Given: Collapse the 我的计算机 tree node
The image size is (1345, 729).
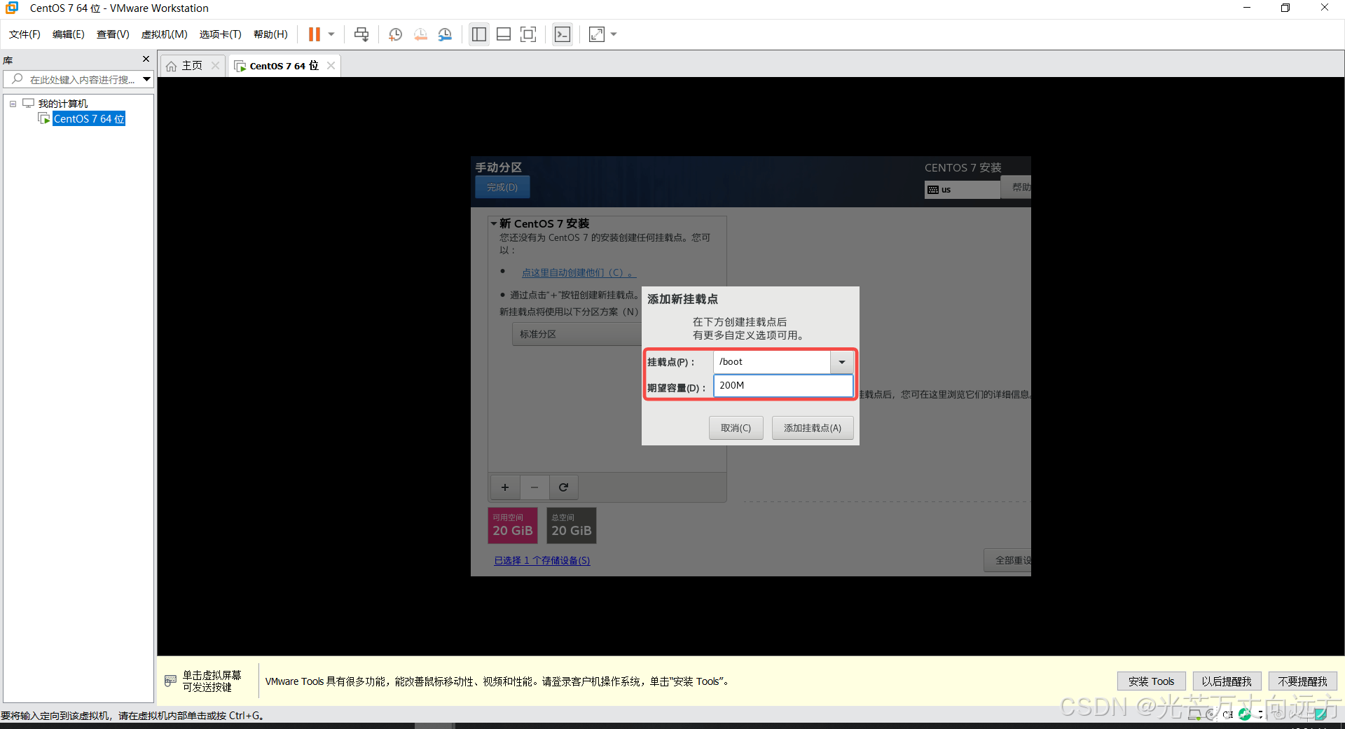Looking at the screenshot, I should click(x=13, y=104).
